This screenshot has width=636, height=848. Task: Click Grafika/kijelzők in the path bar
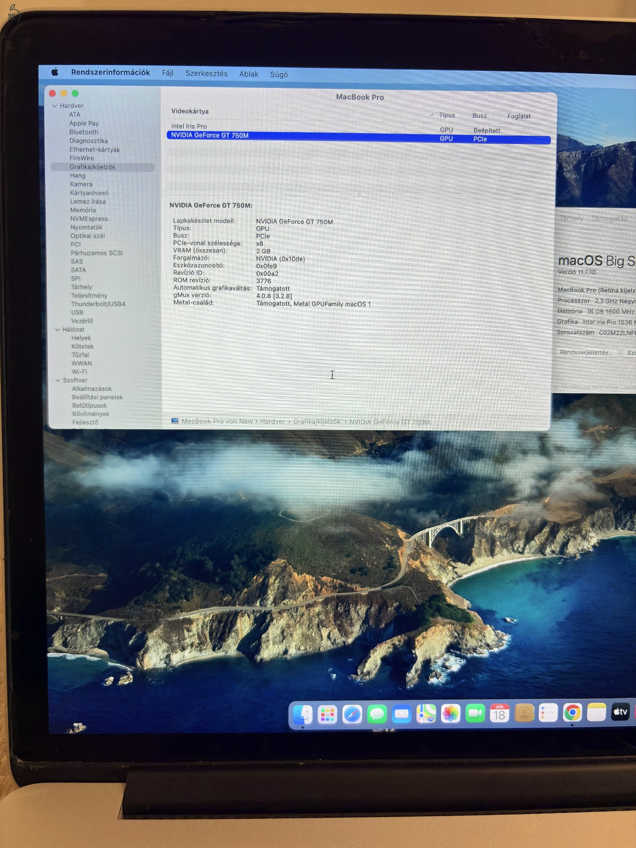coord(317,422)
